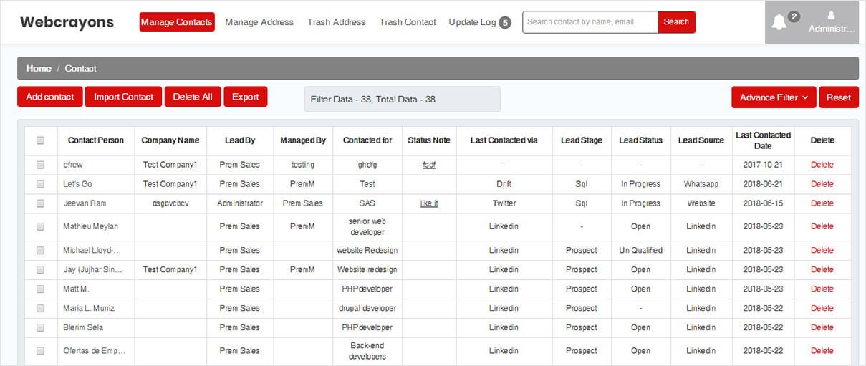This screenshot has width=866, height=366.
Task: Expand the Advance Filter dropdown
Action: pyautogui.click(x=773, y=97)
